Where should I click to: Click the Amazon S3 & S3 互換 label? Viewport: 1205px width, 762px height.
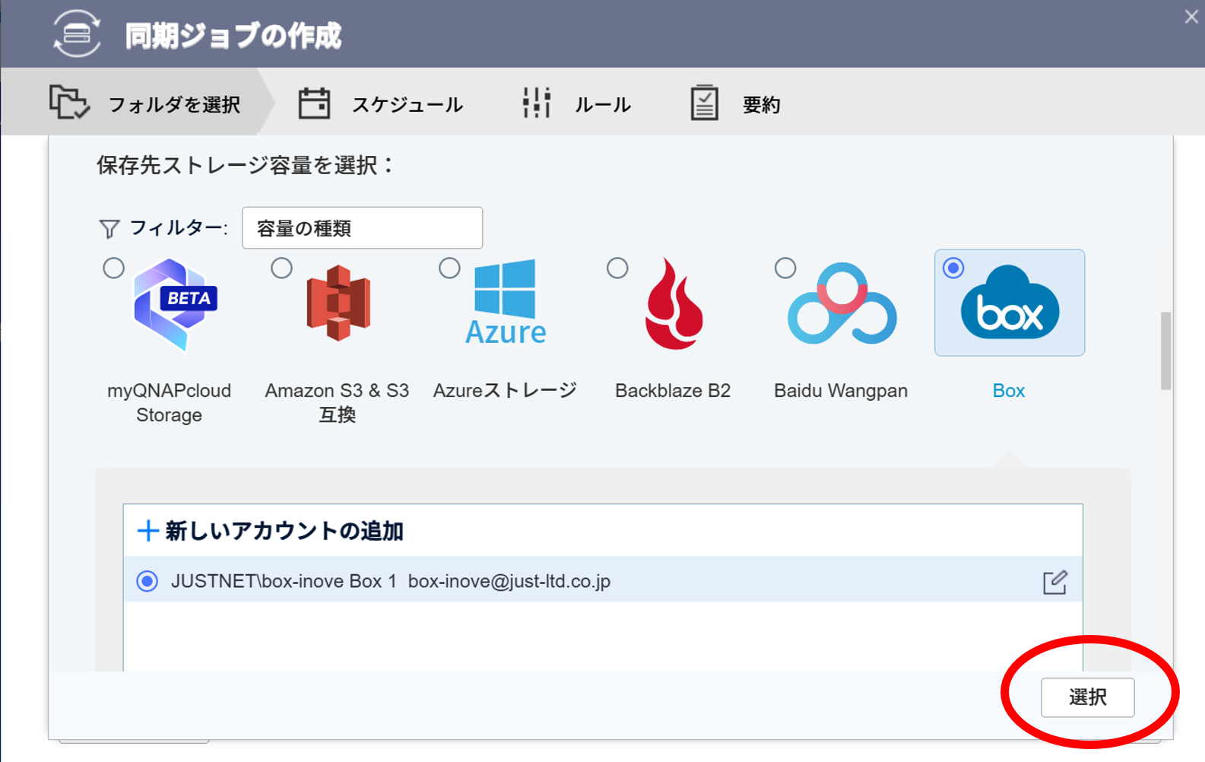click(x=337, y=402)
